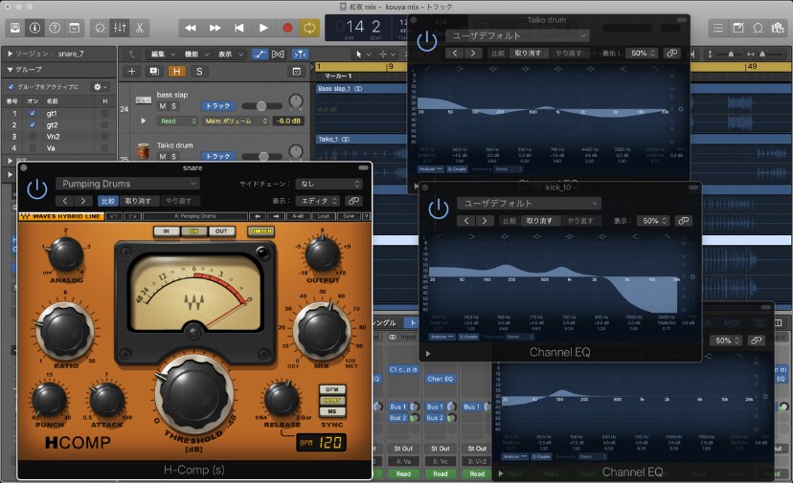Open Quick Help question mark icon

[55, 28]
